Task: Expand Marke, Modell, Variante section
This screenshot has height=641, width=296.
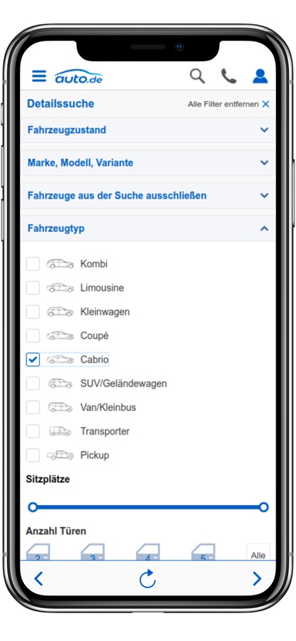Action: pyautogui.click(x=148, y=162)
